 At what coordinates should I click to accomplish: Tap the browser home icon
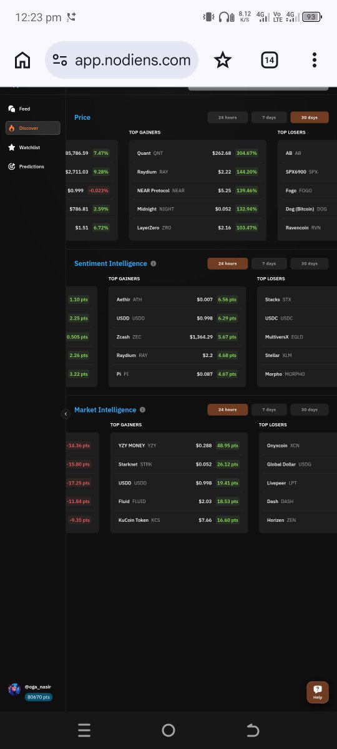(x=22, y=60)
